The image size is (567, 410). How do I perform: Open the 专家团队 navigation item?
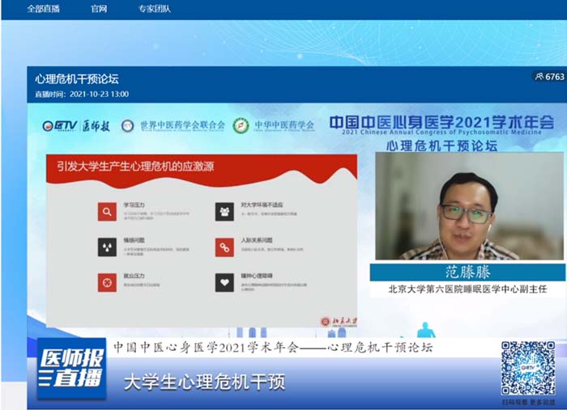[155, 9]
